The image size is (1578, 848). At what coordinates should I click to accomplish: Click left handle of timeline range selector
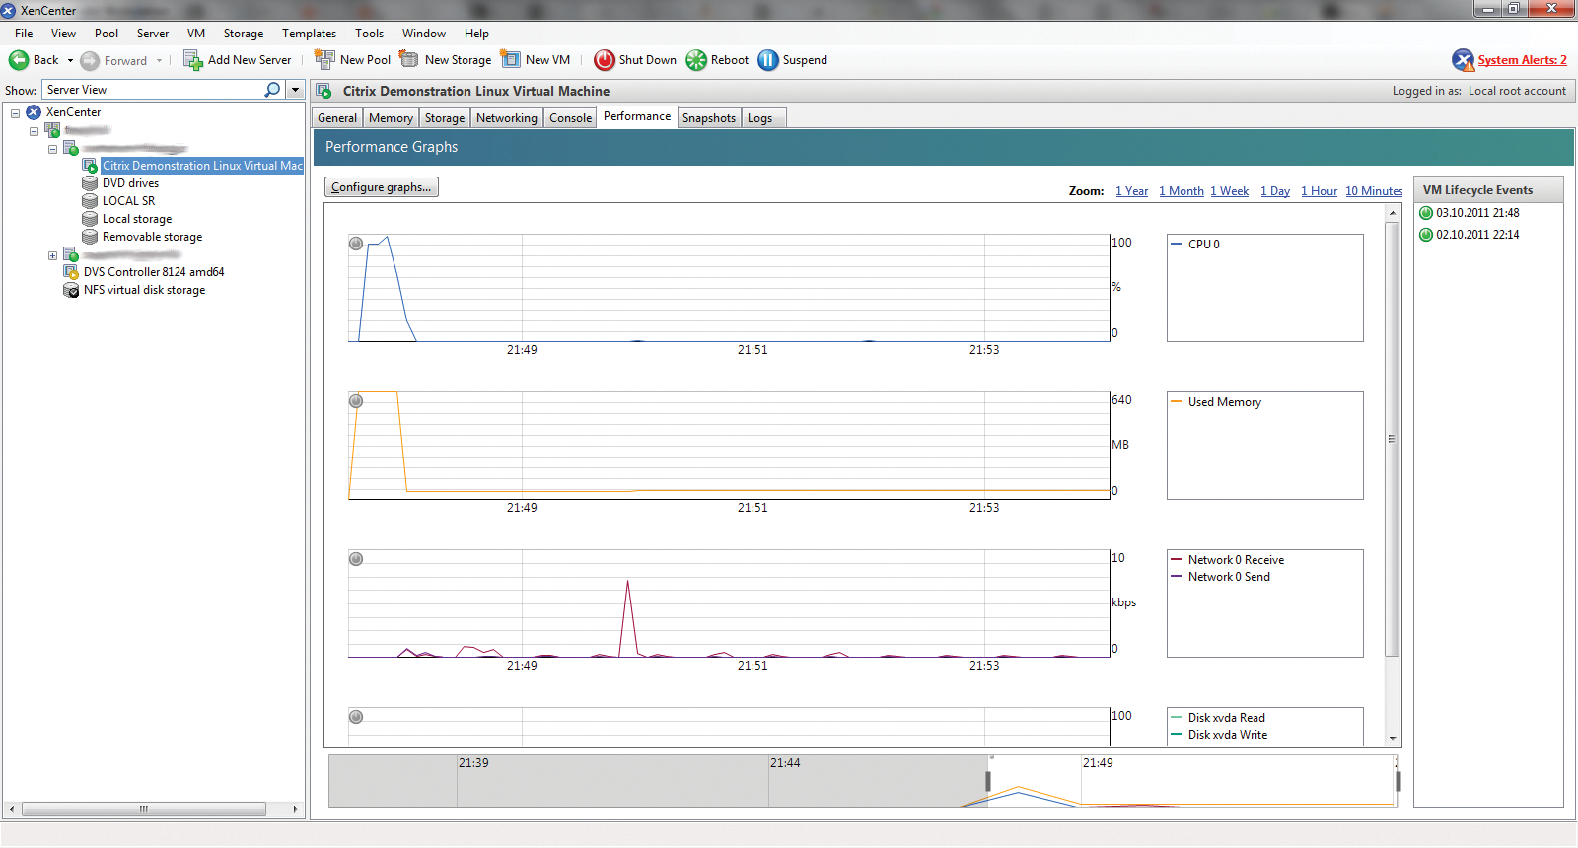tap(988, 781)
